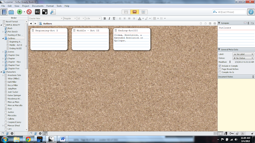The width and height of the screenshot is (255, 143).
Task: Switch to Corkboard view mode
Action: coord(135,12)
